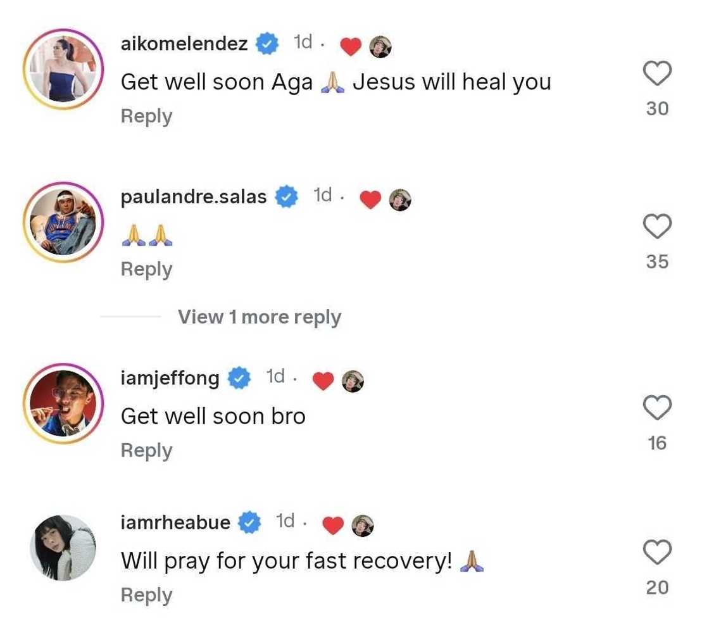Reply to iamjeffong's "Get well soon bro"
The image size is (709, 630).
[146, 450]
